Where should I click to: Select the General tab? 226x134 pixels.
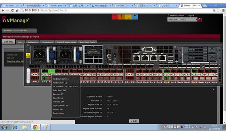tap(8, 42)
